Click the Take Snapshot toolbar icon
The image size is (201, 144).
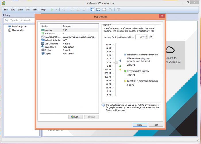pyautogui.click(x=72, y=9)
